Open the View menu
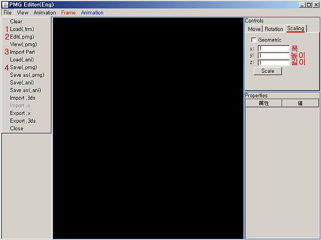321x240 pixels. point(23,12)
